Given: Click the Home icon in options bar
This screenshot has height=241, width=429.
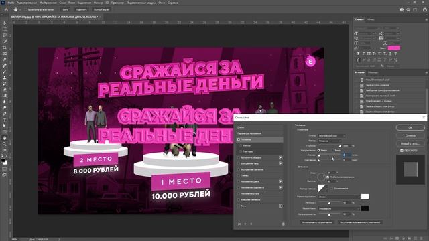Looking at the screenshot, I should click(x=6, y=9).
